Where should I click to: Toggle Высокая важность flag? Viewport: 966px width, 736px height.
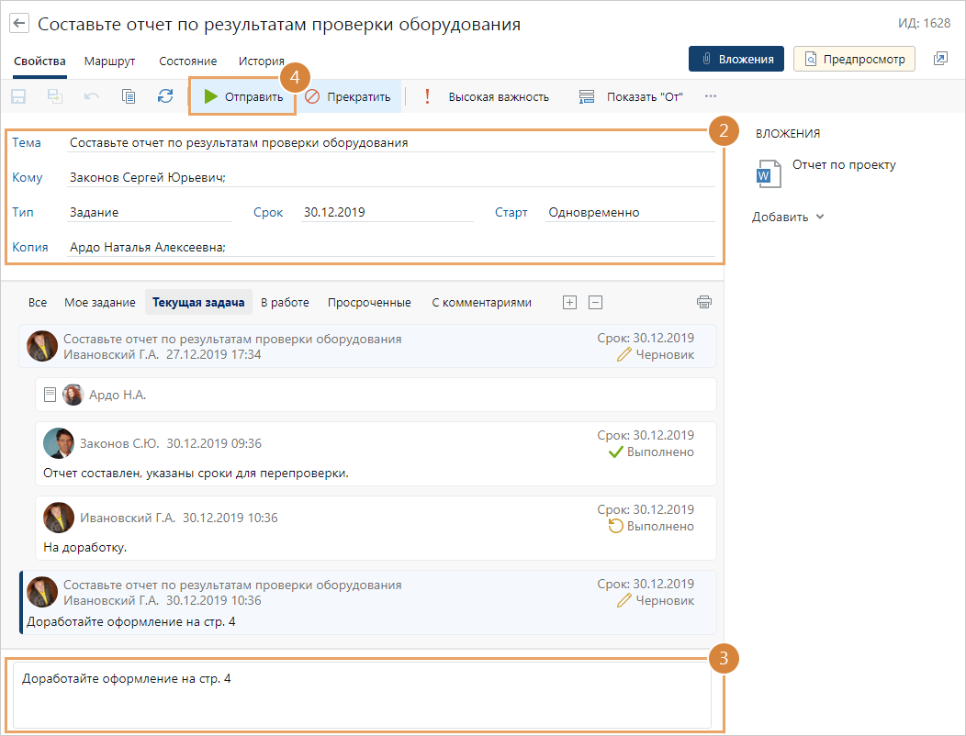487,96
